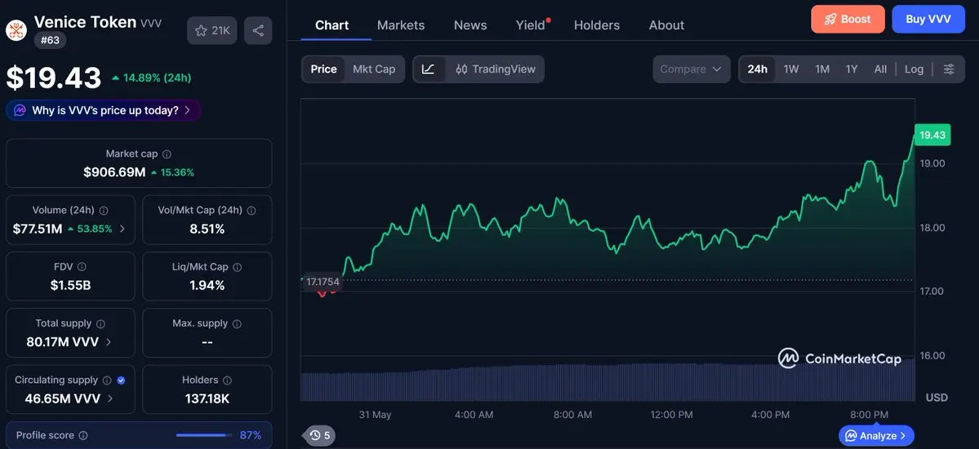Select 1W time range
979x449 pixels.
click(791, 69)
